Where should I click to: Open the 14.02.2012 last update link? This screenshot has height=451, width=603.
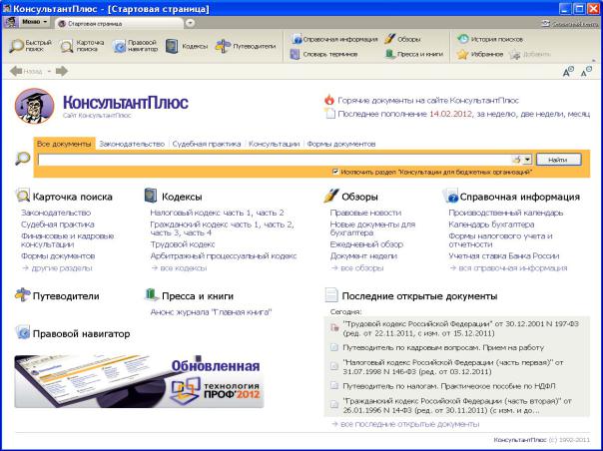(450, 114)
